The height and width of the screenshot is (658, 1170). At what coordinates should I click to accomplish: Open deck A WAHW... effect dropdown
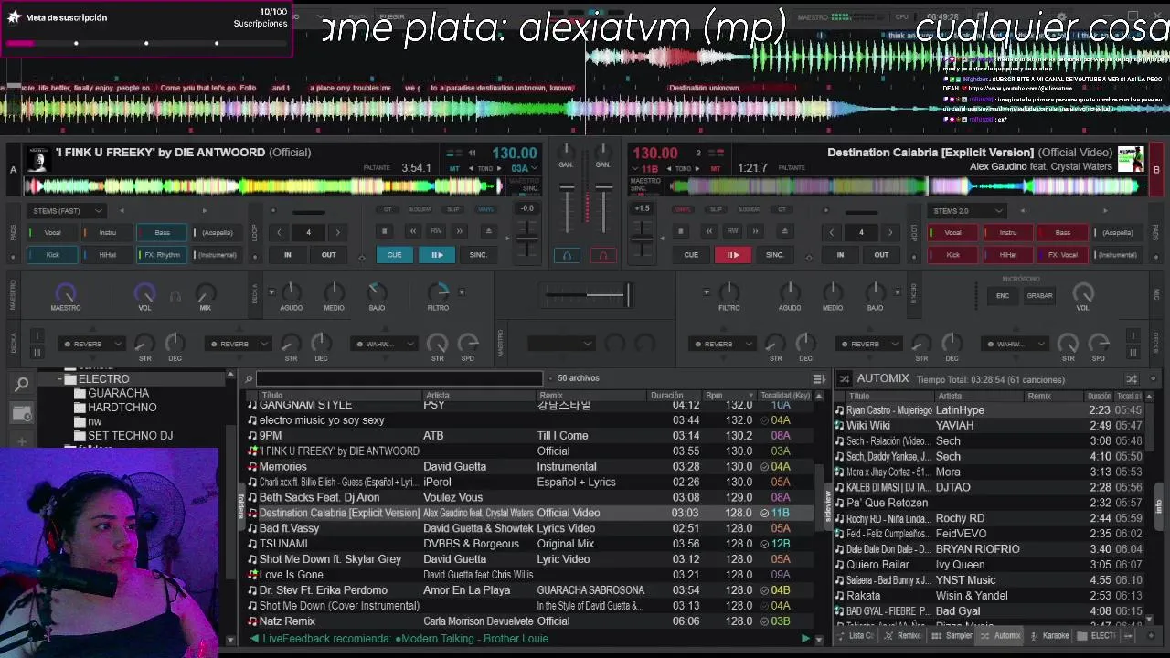[x=383, y=345]
